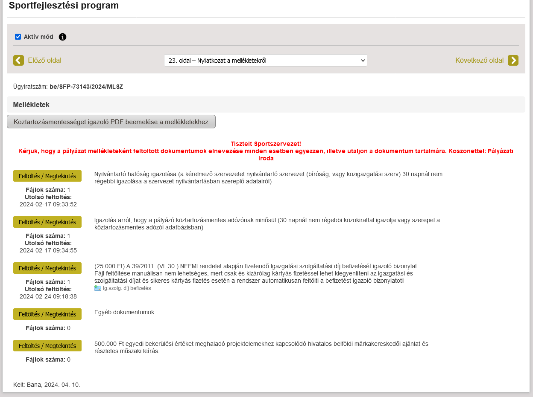Open the info icon beside Aktív mód
The image size is (533, 397).
tap(63, 37)
